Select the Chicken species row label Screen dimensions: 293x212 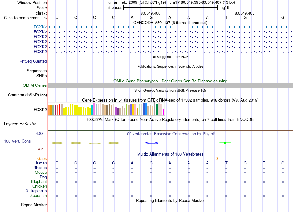click(39, 186)
